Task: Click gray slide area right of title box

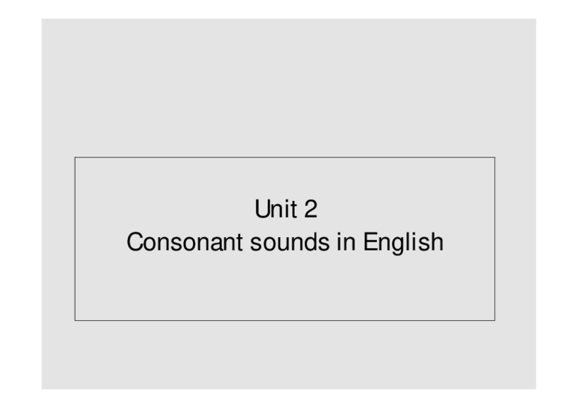Action: (515, 238)
